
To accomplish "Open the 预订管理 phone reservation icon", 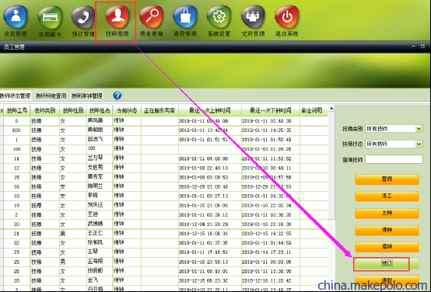I will [83, 17].
